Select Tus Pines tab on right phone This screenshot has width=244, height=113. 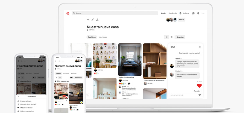point(59,74)
